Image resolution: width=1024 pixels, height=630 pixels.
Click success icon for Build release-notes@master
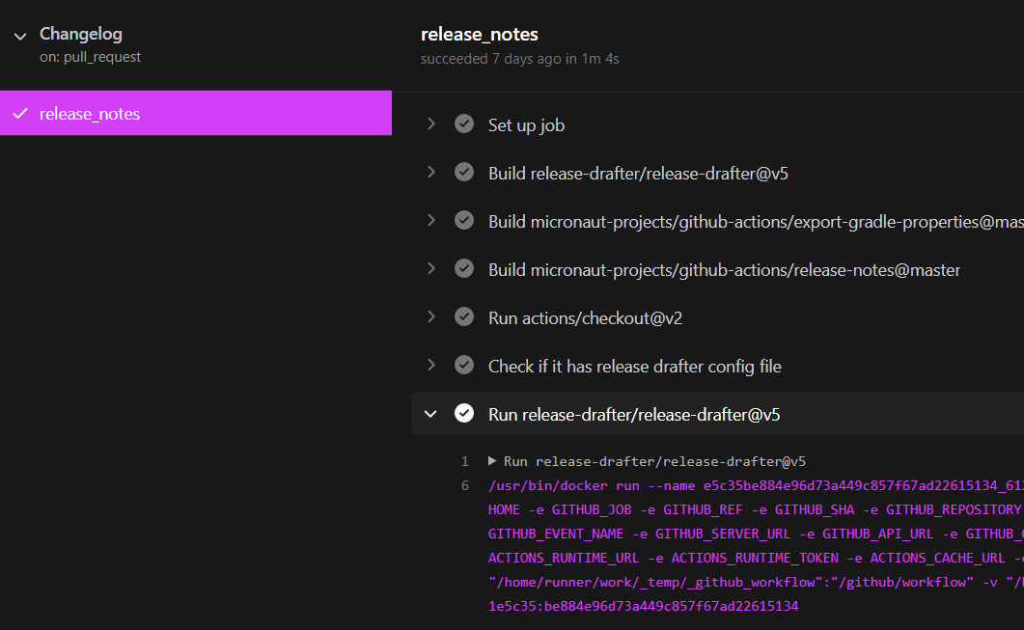pyautogui.click(x=464, y=268)
